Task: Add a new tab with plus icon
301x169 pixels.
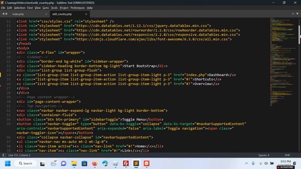Action: coord(293,14)
